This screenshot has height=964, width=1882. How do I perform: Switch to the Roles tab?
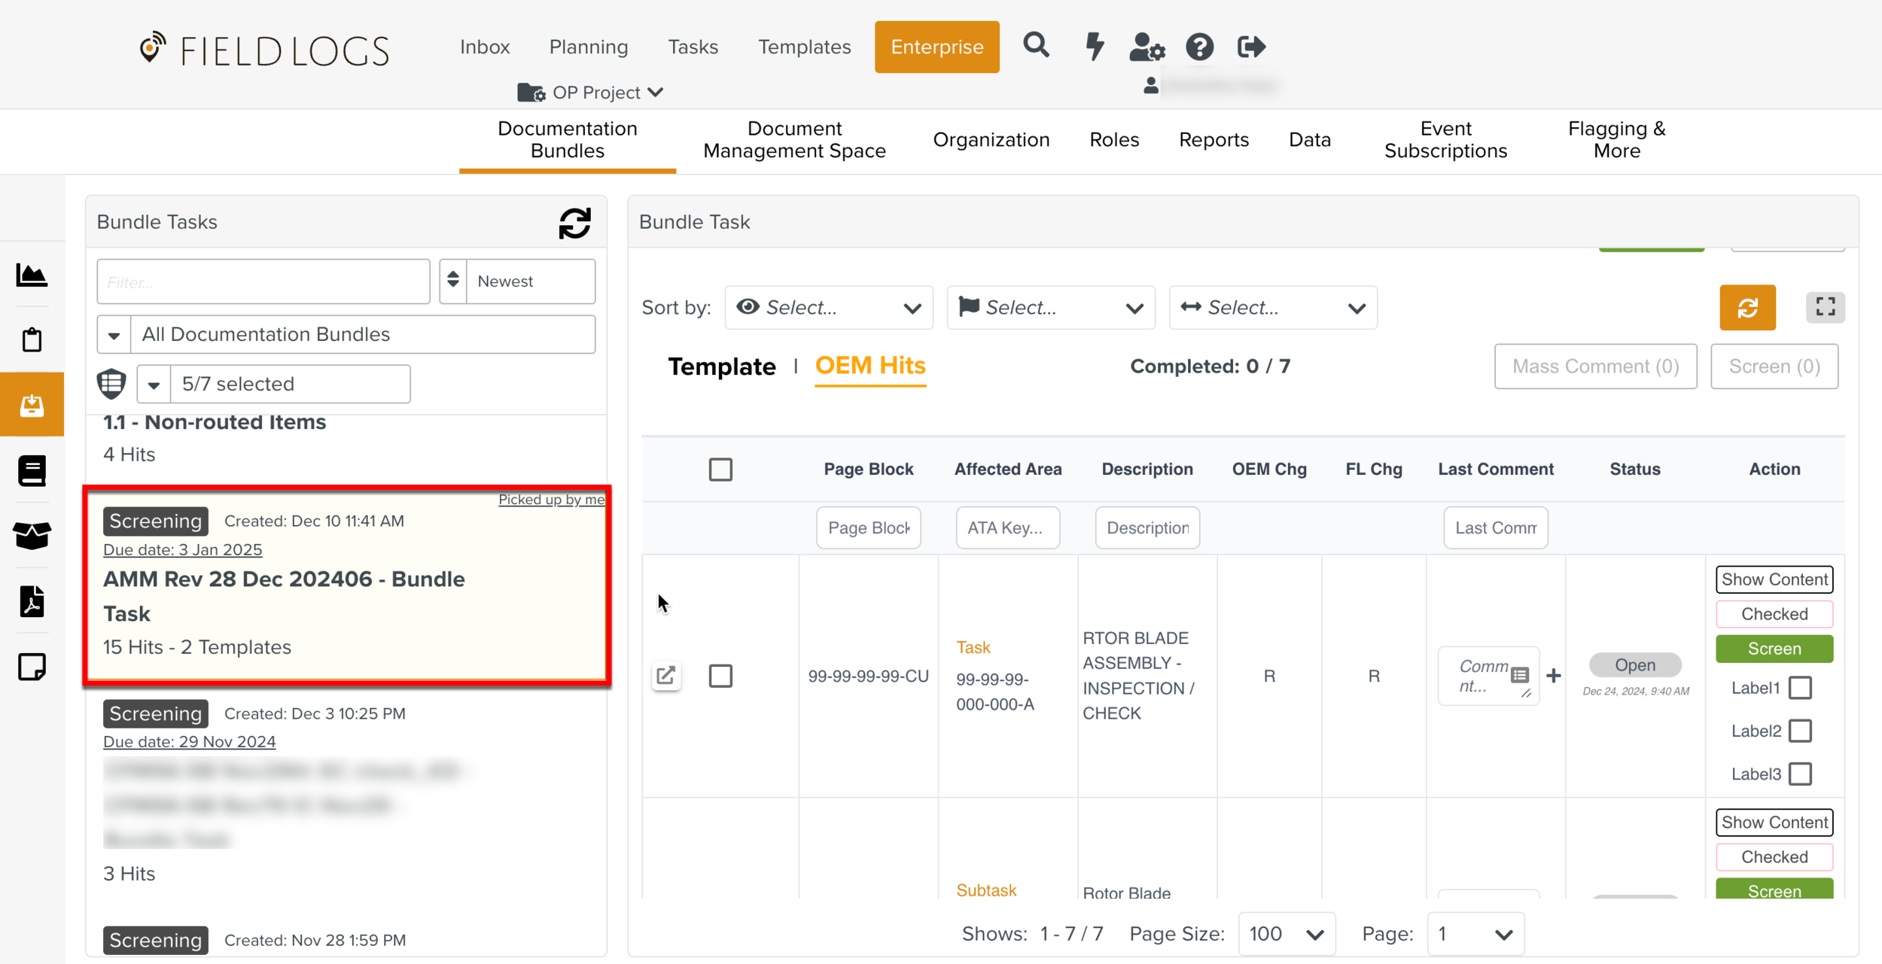(1114, 139)
